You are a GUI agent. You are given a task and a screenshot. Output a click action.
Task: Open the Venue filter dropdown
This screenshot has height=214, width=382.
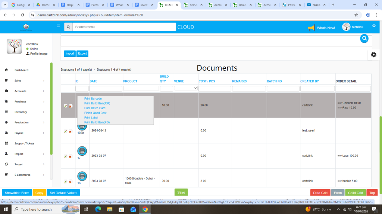coord(186,88)
